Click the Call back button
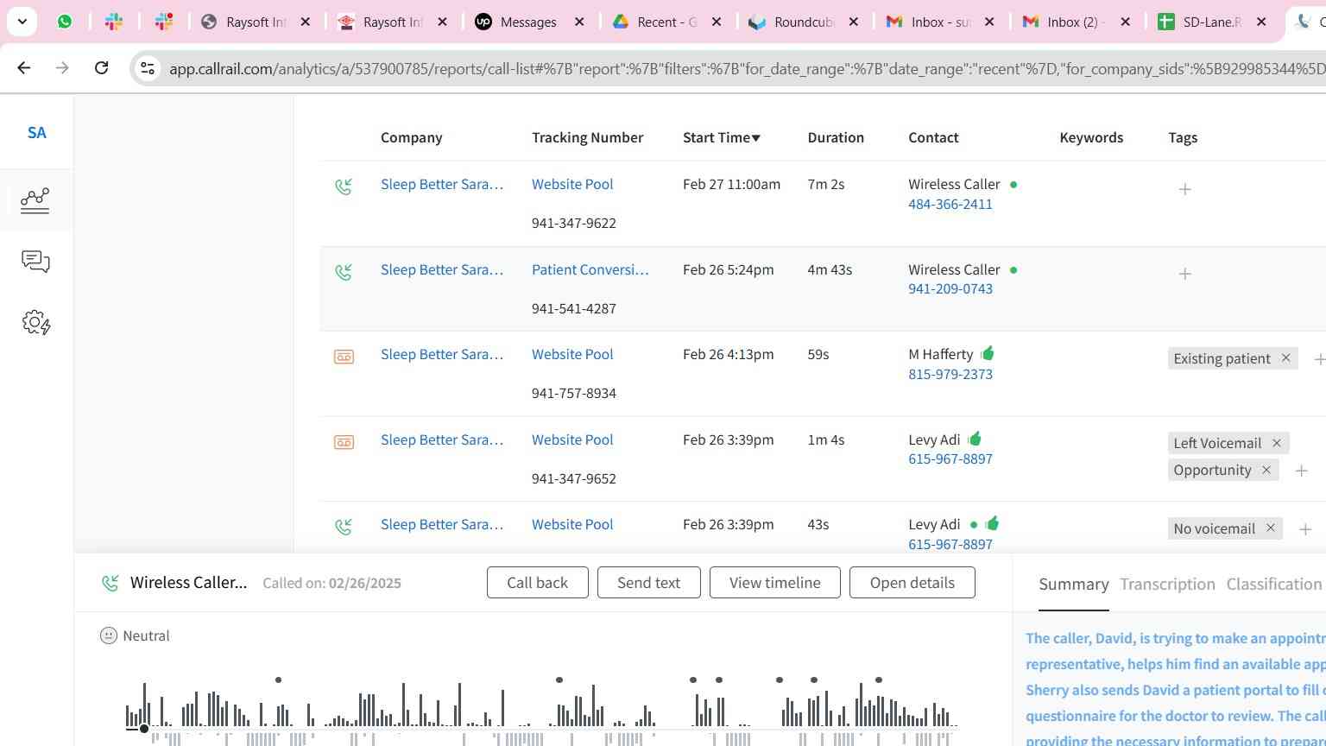The image size is (1326, 746). pyautogui.click(x=537, y=583)
